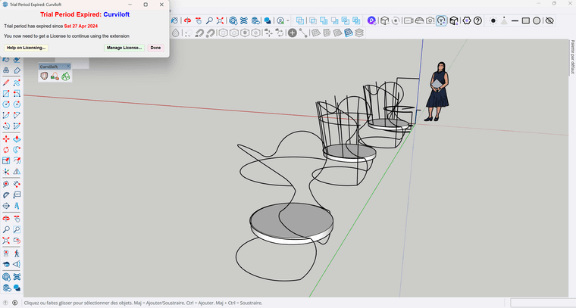Click the woman scale figure in viewport
576x308 pixels.
(x=437, y=92)
